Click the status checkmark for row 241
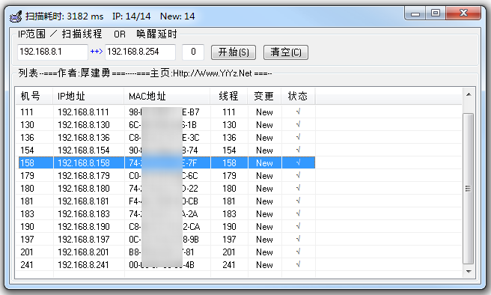Image resolution: width=491 pixels, height=295 pixels. (x=298, y=264)
